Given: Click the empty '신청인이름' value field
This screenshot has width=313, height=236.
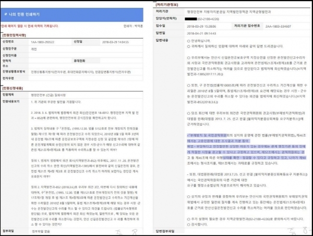Looking at the screenshot, I should 86,55.
